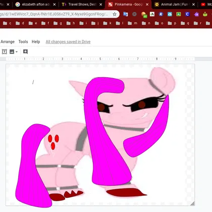The image size is (212, 212).
Task: Open bookmark folder c
Action: point(7,23)
